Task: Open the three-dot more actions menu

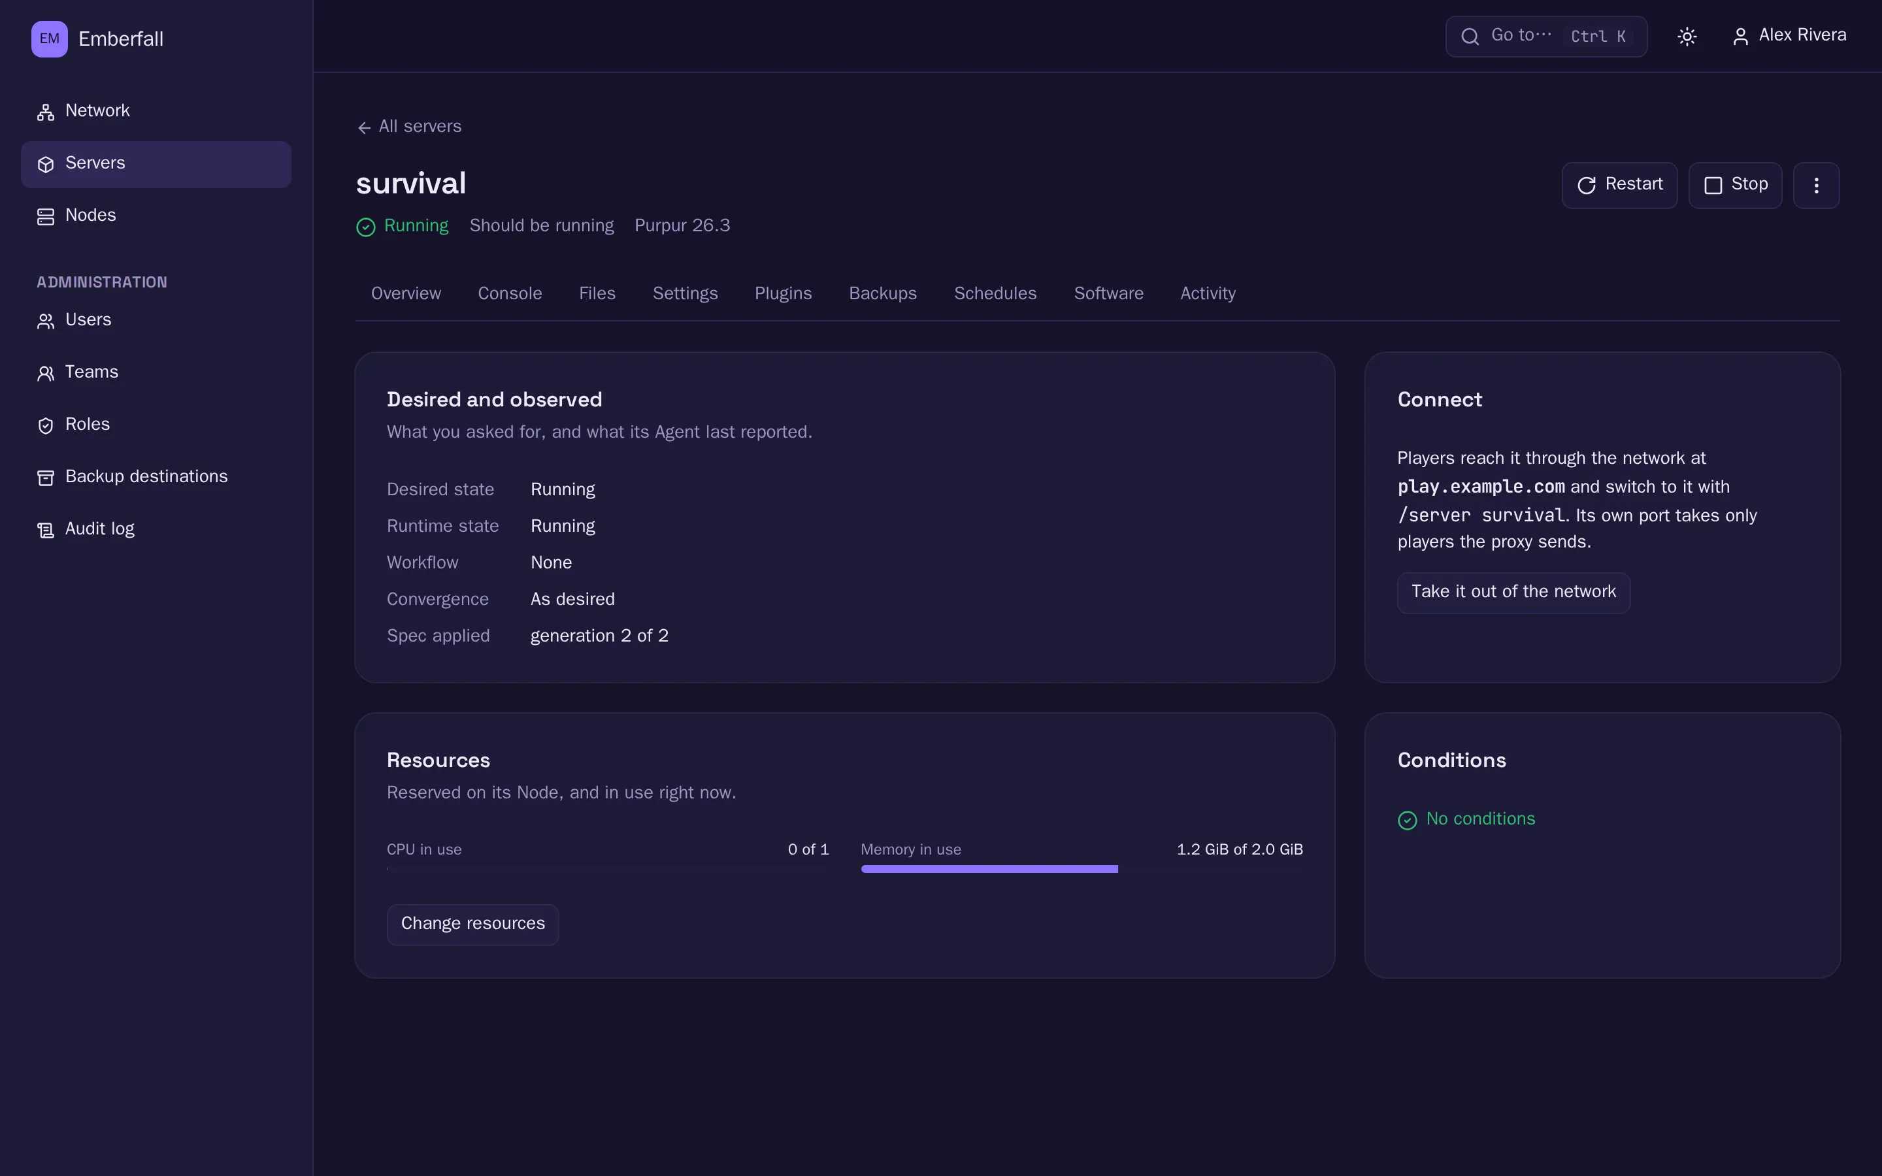Action: click(x=1816, y=185)
